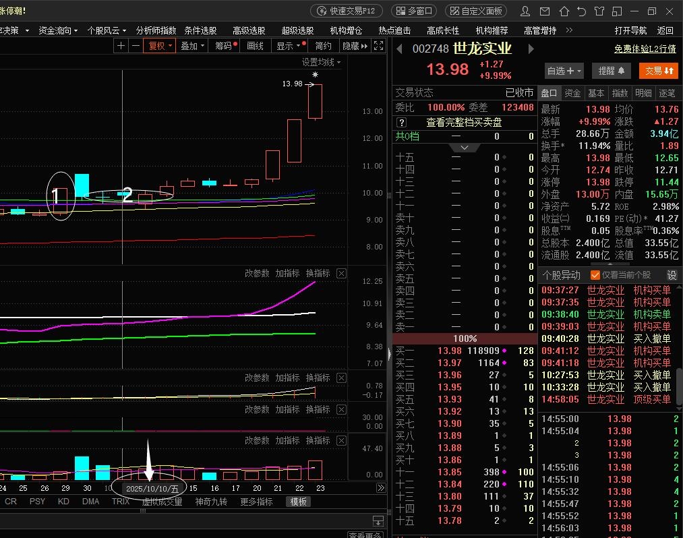Close the third indicator panel with X

click(x=341, y=409)
